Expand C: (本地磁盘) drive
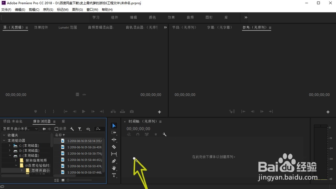The height and width of the screenshot is (189, 336). (10, 145)
